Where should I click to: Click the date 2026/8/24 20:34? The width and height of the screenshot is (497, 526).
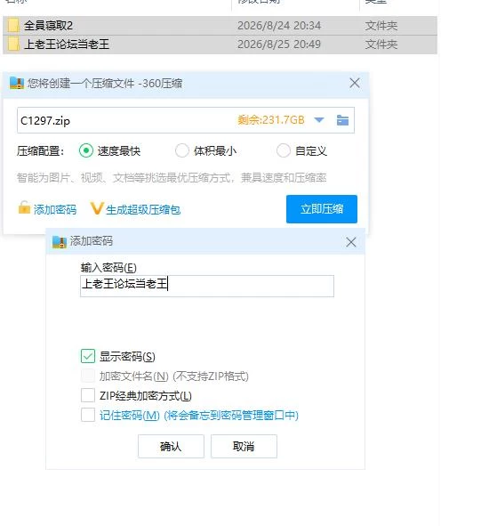pyautogui.click(x=279, y=26)
